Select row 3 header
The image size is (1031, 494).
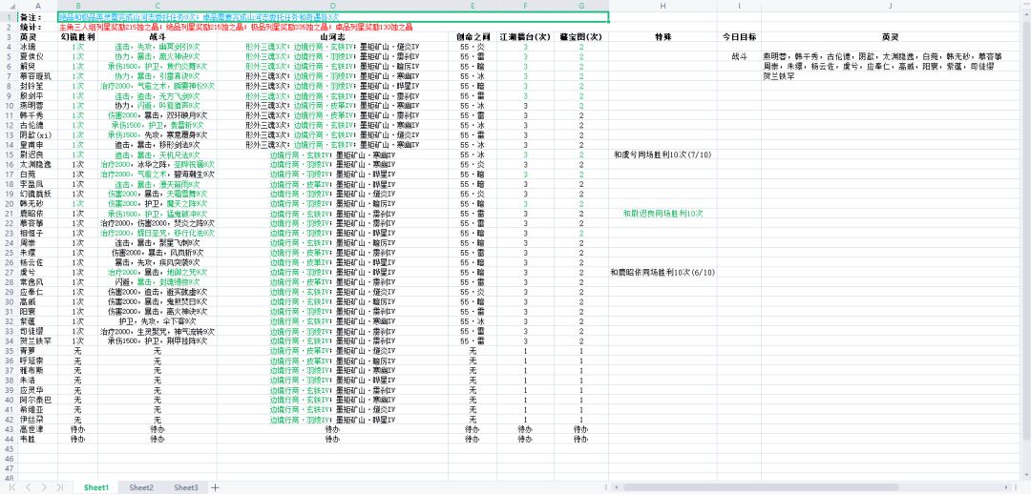pyautogui.click(x=9, y=37)
